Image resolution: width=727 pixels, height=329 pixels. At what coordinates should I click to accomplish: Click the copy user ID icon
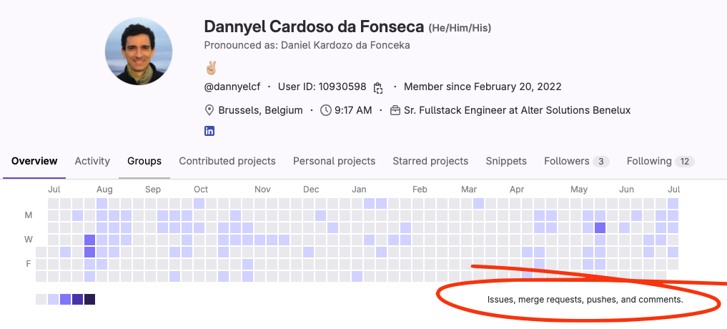pyautogui.click(x=378, y=88)
